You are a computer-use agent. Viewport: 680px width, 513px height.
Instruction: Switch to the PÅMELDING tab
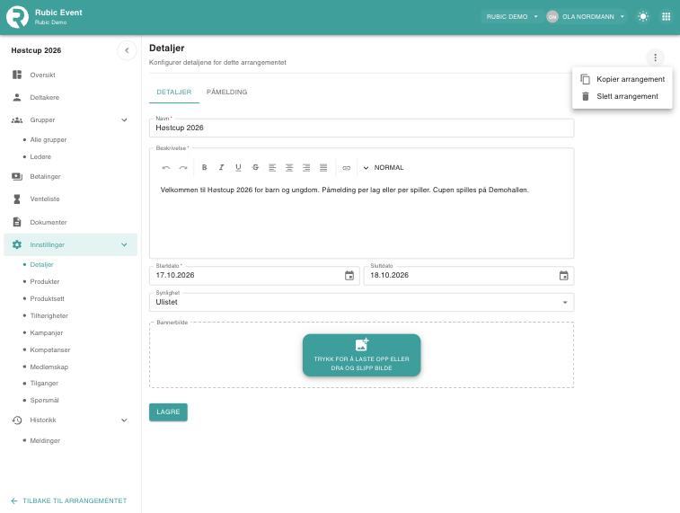[x=226, y=92]
